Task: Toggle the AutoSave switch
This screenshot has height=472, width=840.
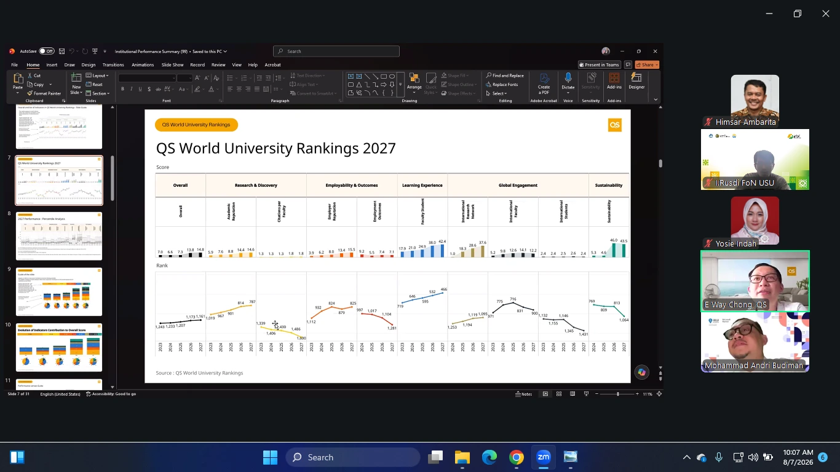Action: pos(47,51)
